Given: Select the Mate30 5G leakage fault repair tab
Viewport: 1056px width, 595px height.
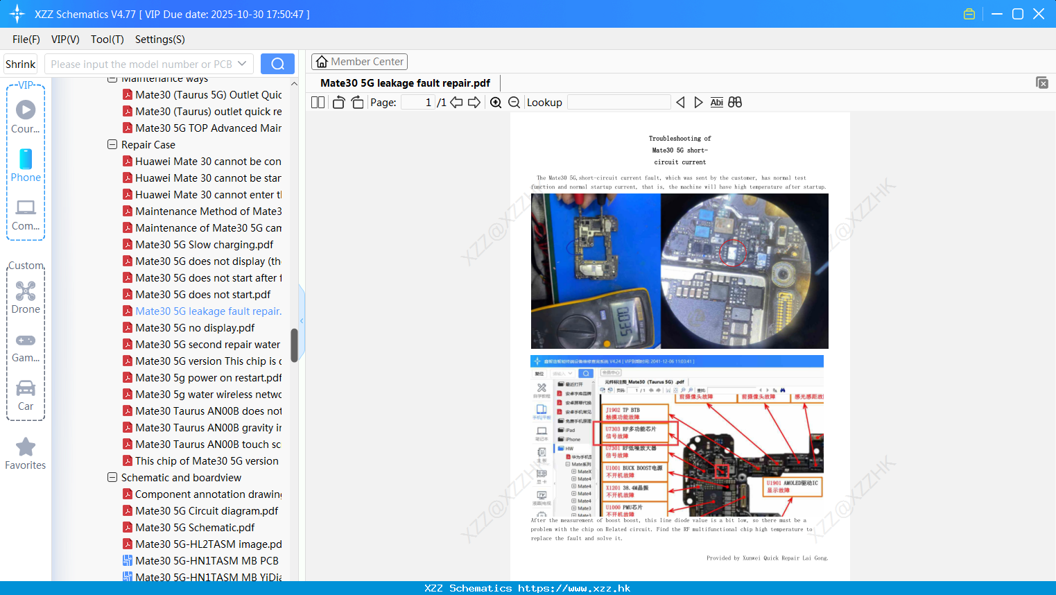Looking at the screenshot, I should [405, 83].
